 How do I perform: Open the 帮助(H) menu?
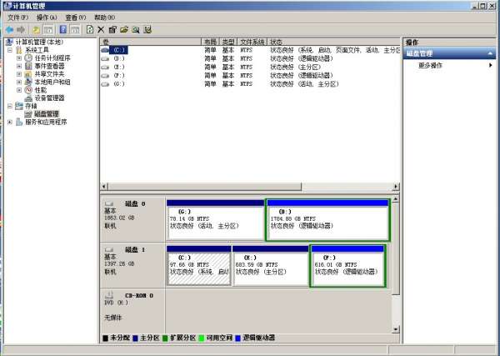pos(104,18)
